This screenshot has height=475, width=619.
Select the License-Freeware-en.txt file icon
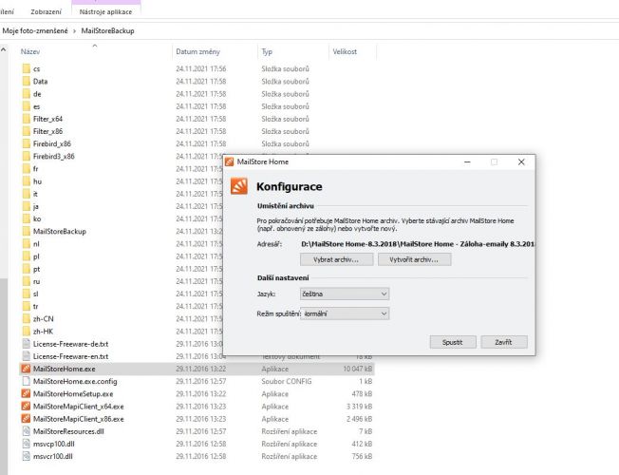[x=26, y=356]
